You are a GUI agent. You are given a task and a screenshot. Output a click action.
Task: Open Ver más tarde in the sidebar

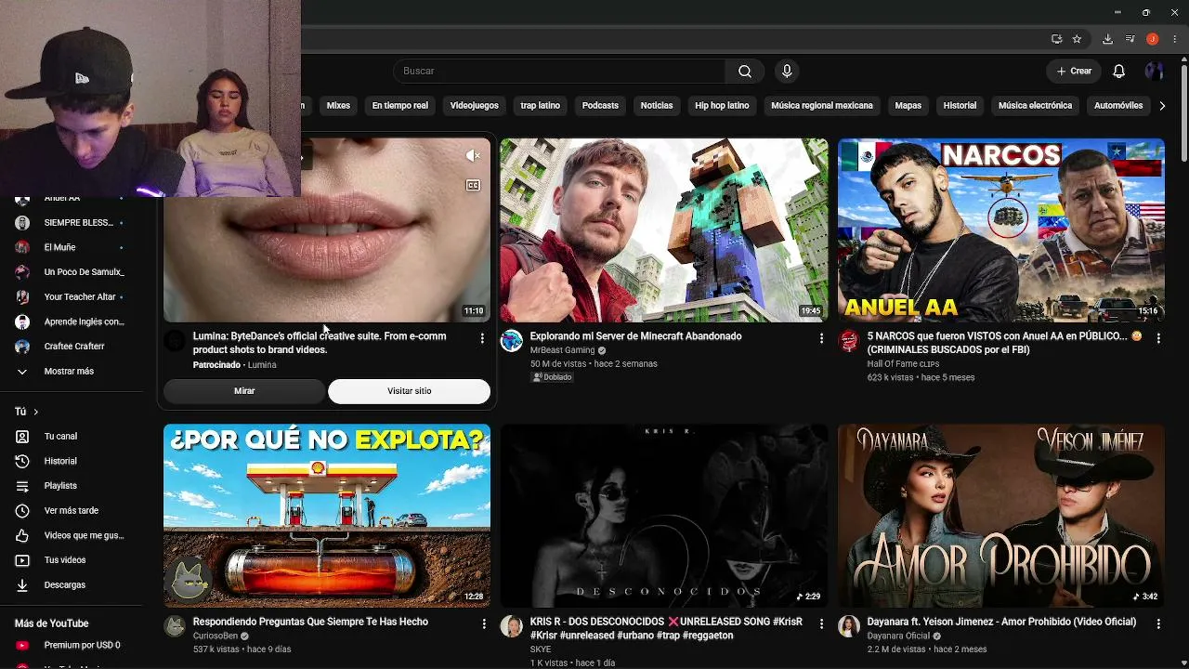tap(71, 511)
